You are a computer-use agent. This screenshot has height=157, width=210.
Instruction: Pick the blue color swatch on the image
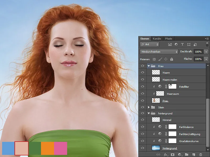[8, 148]
